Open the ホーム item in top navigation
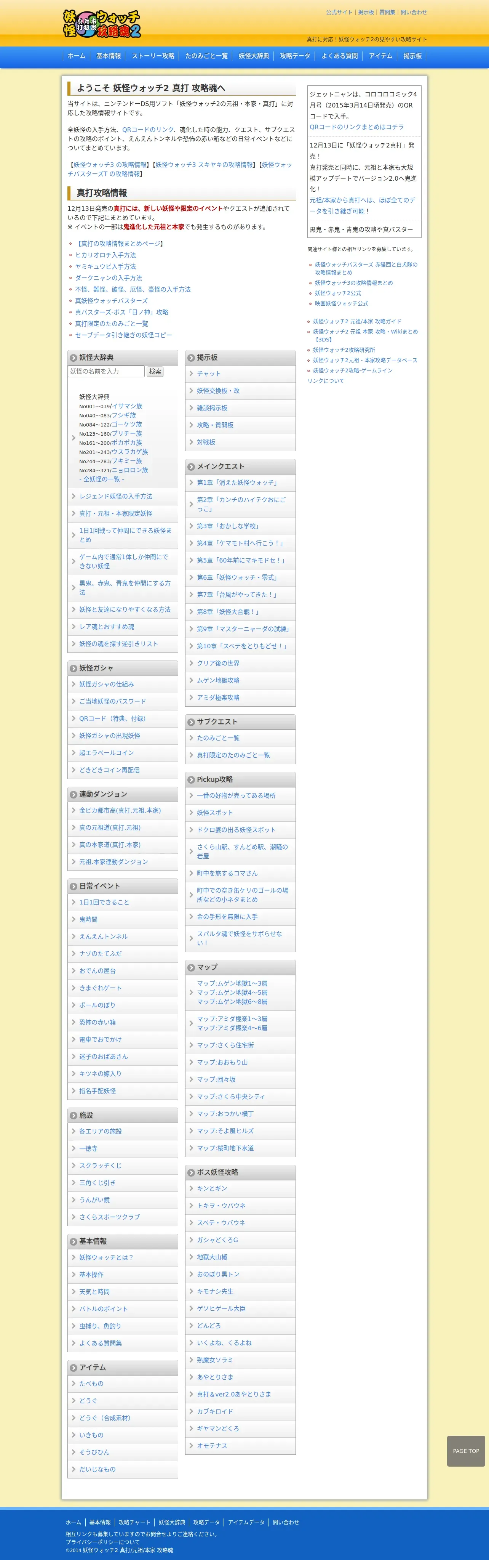Viewport: 489px width, 1560px height. (x=76, y=56)
